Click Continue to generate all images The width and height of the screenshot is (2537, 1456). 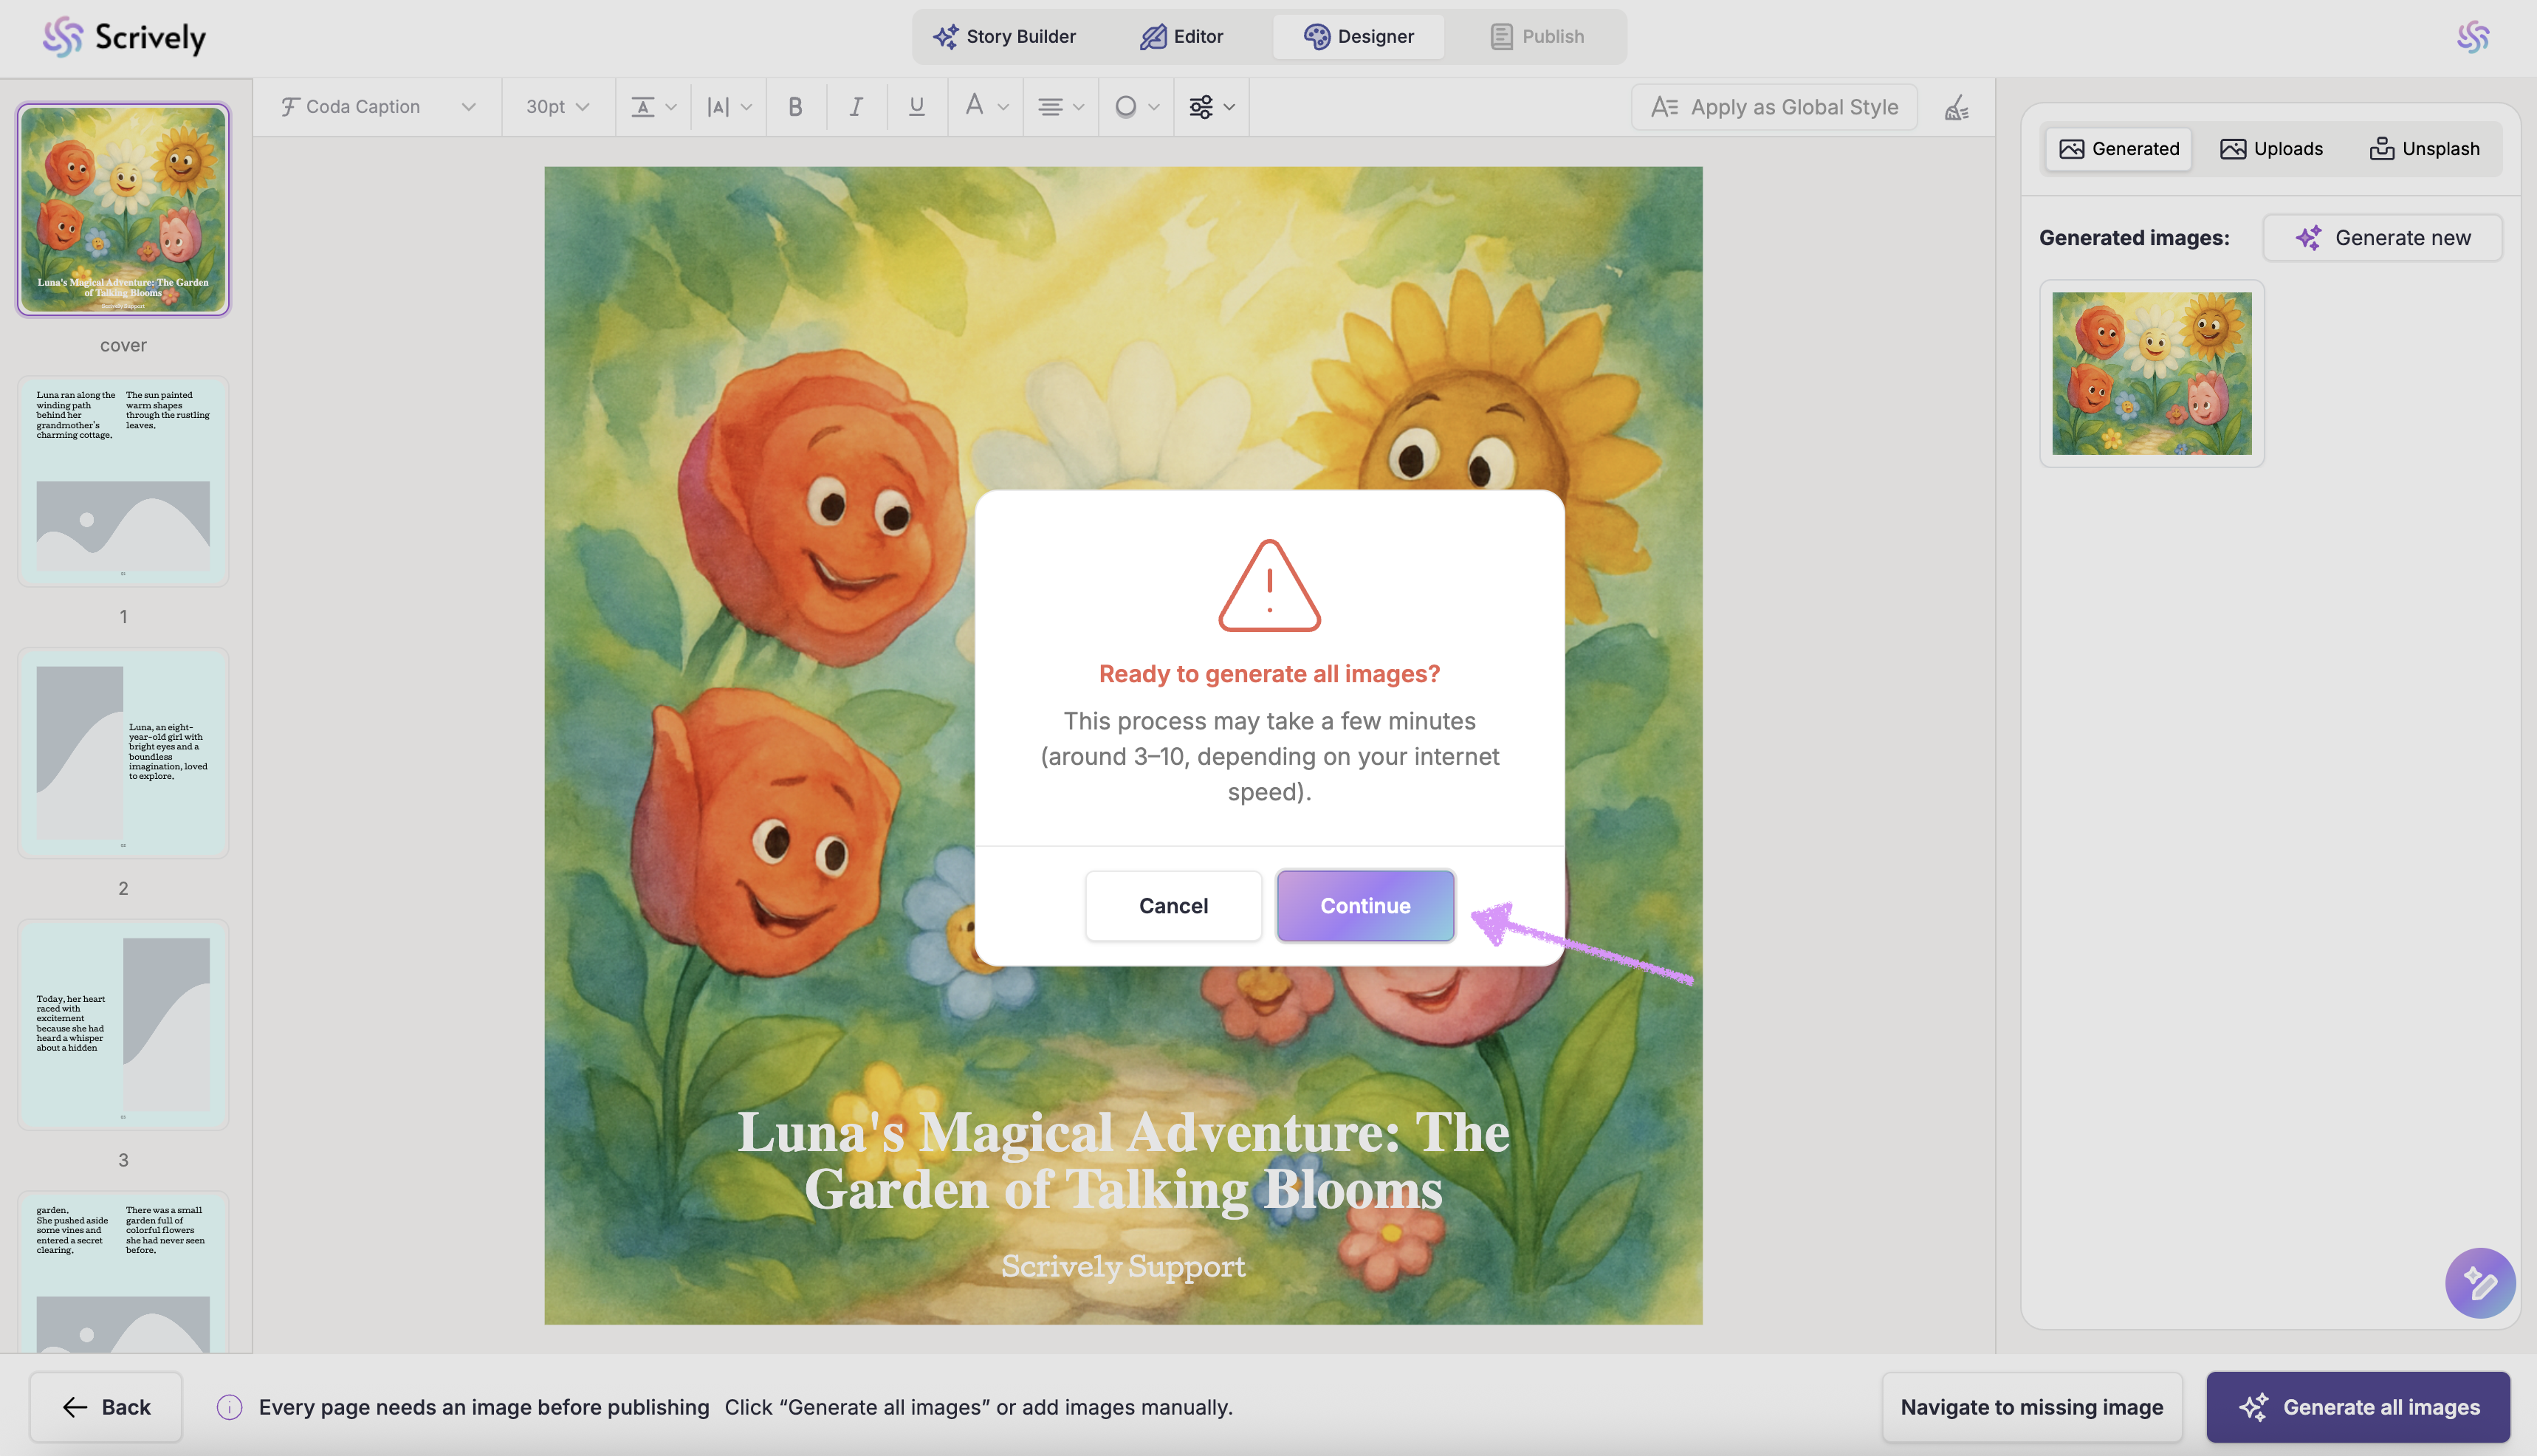tap(1365, 906)
